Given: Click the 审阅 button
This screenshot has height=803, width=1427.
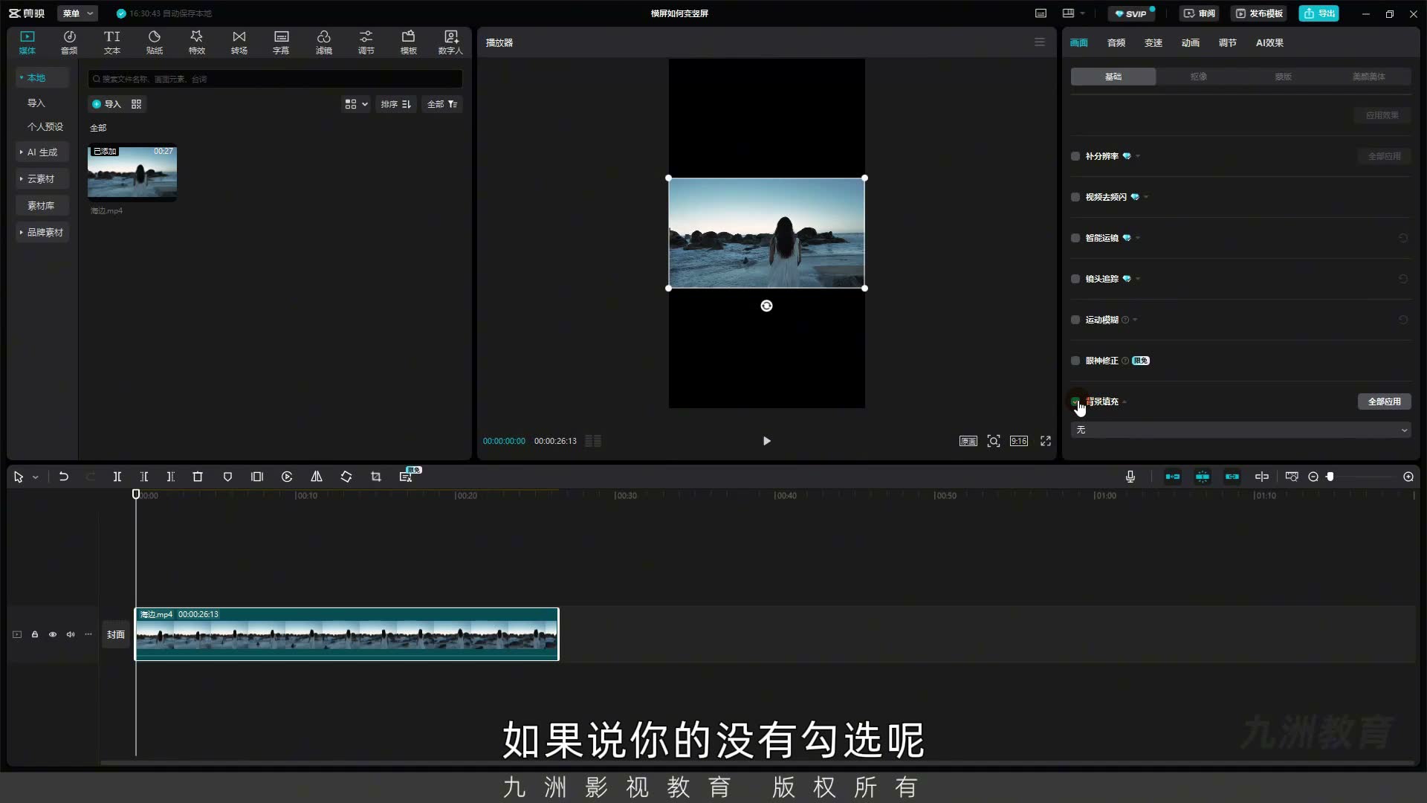Looking at the screenshot, I should click(x=1199, y=13).
